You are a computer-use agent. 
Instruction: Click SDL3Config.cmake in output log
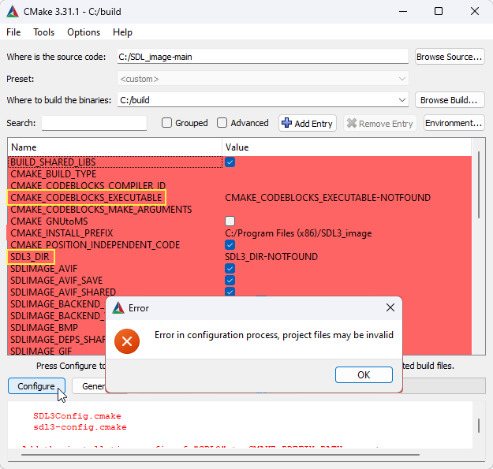coord(77,416)
